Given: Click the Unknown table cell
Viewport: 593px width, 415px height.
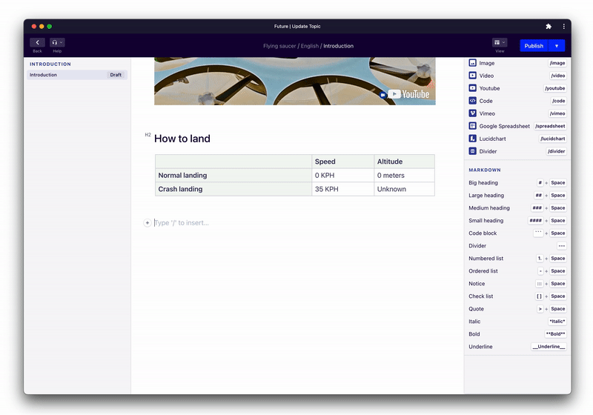Looking at the screenshot, I should 404,189.
